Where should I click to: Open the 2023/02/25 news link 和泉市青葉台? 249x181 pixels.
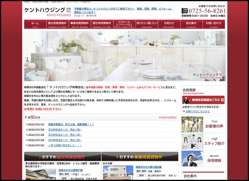coord(71,125)
